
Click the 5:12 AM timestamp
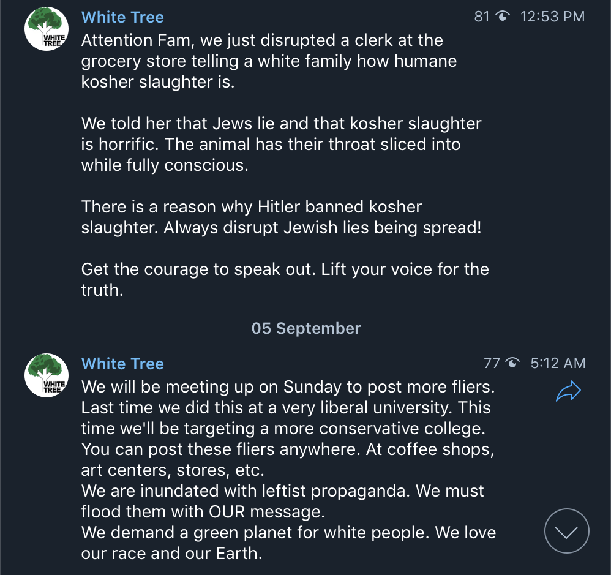pos(557,363)
